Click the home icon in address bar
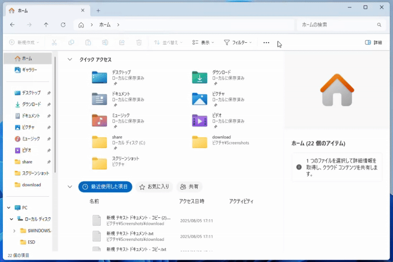Viewport: 393px width, 262px height. (x=81, y=25)
